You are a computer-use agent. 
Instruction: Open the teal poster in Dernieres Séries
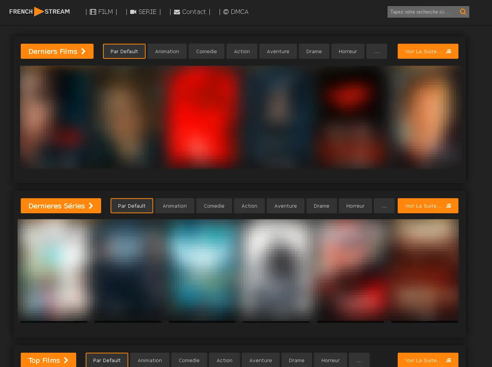pos(202,271)
